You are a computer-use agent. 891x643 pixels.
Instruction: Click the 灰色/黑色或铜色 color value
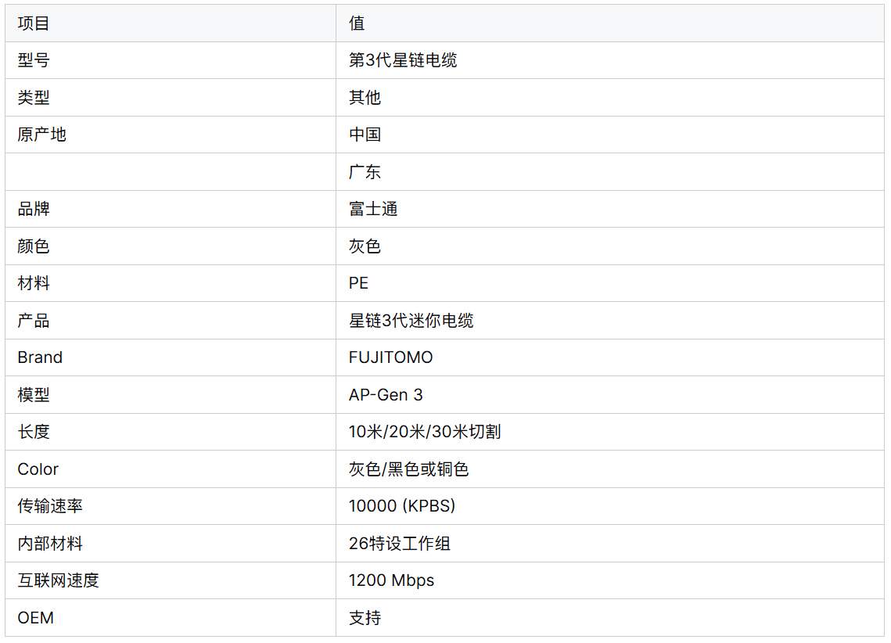click(x=408, y=469)
